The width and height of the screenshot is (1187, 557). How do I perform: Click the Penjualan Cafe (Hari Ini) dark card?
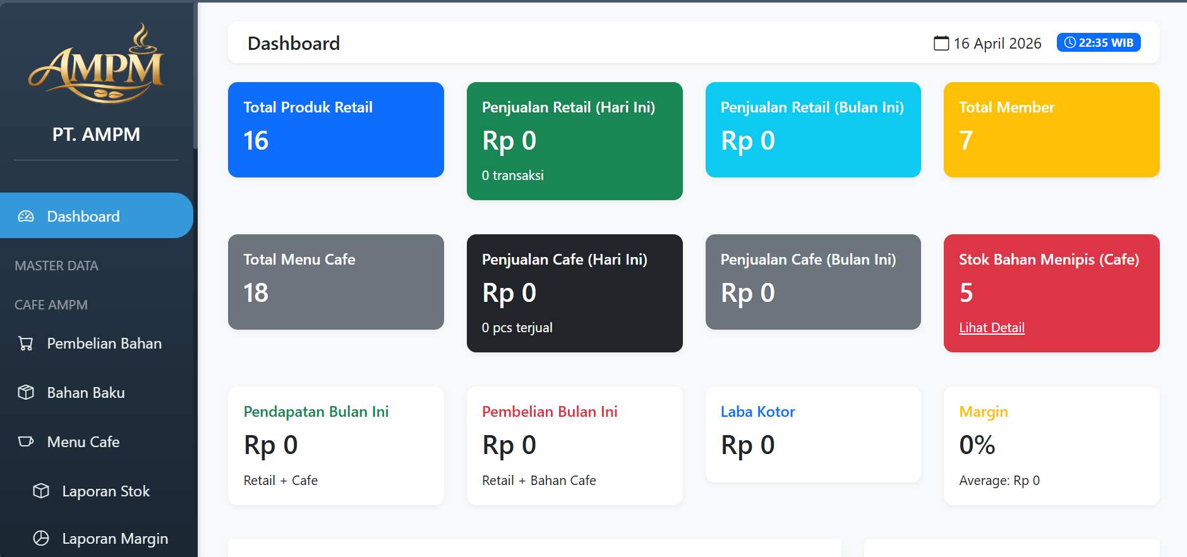[x=574, y=293]
